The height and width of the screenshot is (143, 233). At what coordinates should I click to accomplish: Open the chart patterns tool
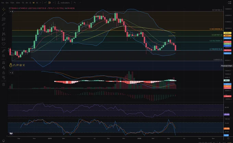click(3, 34)
